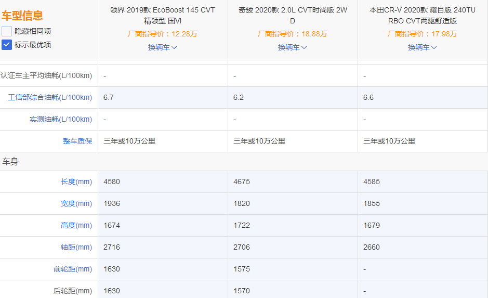Select fuel consumption value 6.2

click(239, 97)
